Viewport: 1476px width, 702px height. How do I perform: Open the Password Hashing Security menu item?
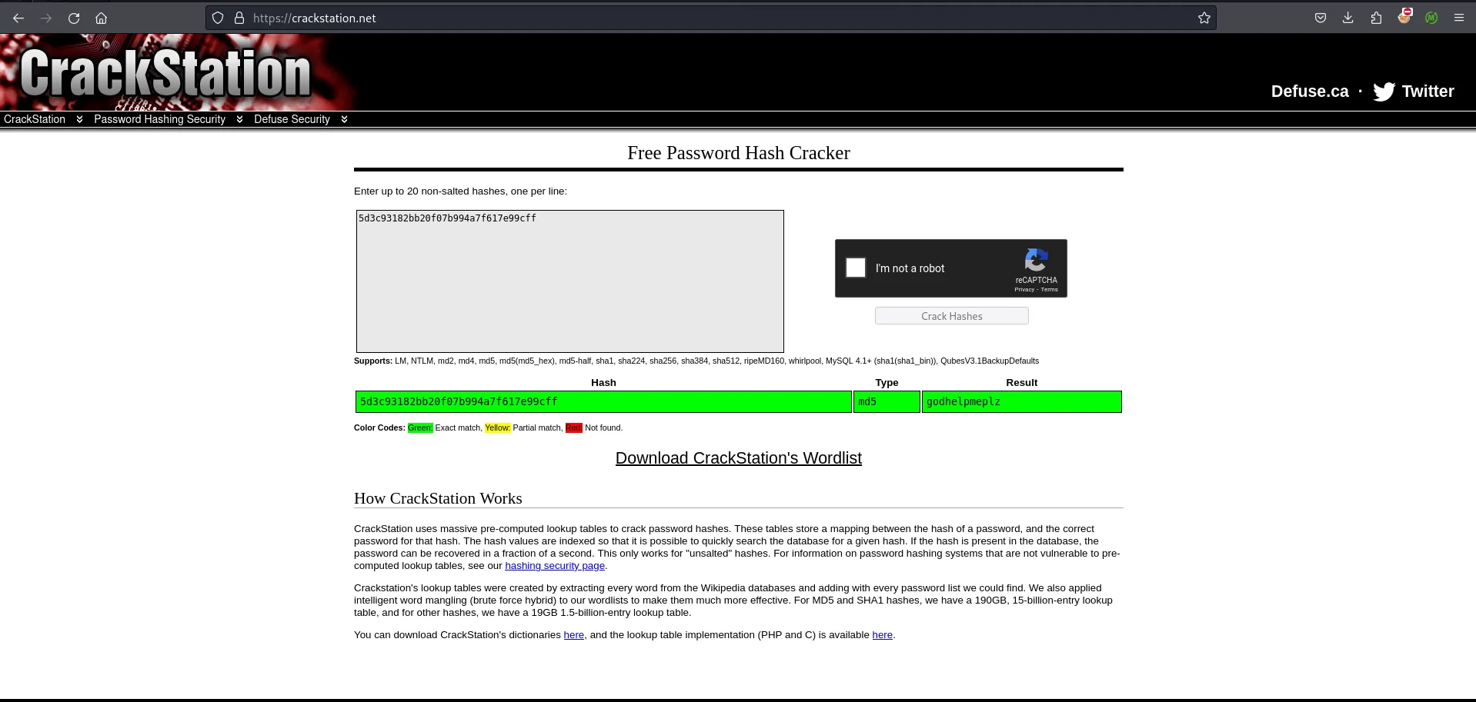pyautogui.click(x=159, y=119)
